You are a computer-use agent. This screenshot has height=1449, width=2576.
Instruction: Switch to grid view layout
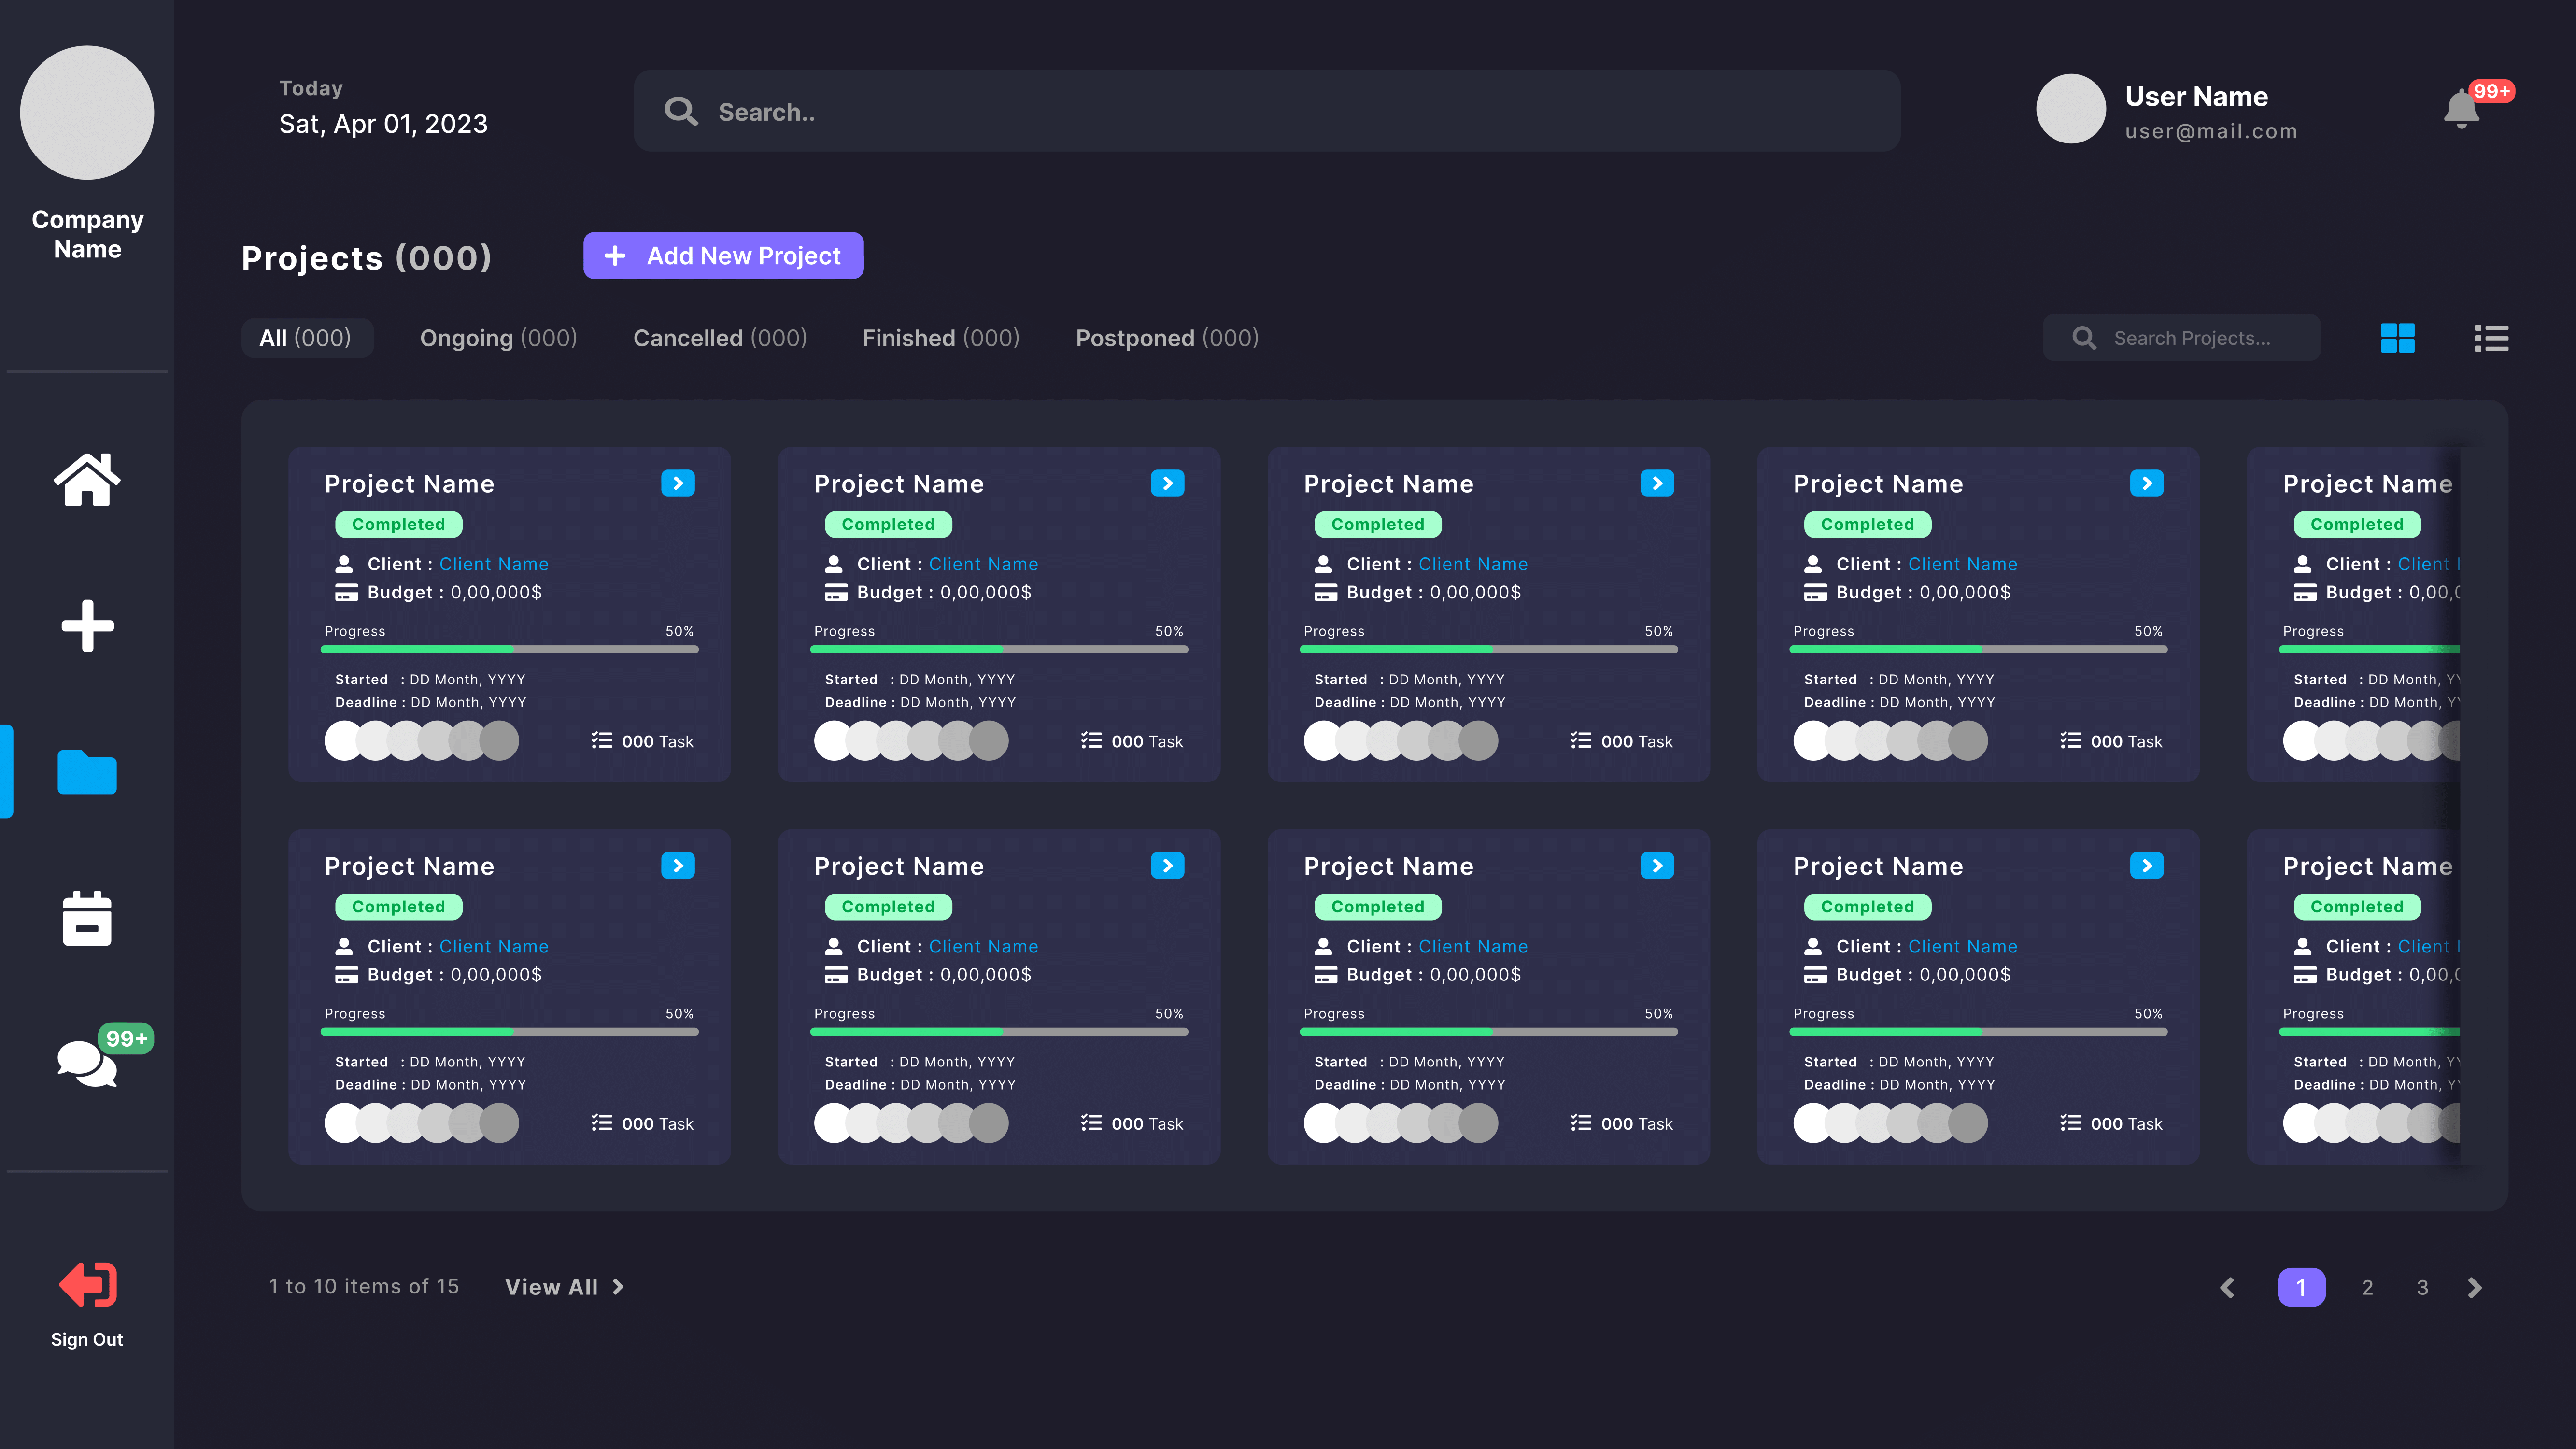tap(2397, 338)
